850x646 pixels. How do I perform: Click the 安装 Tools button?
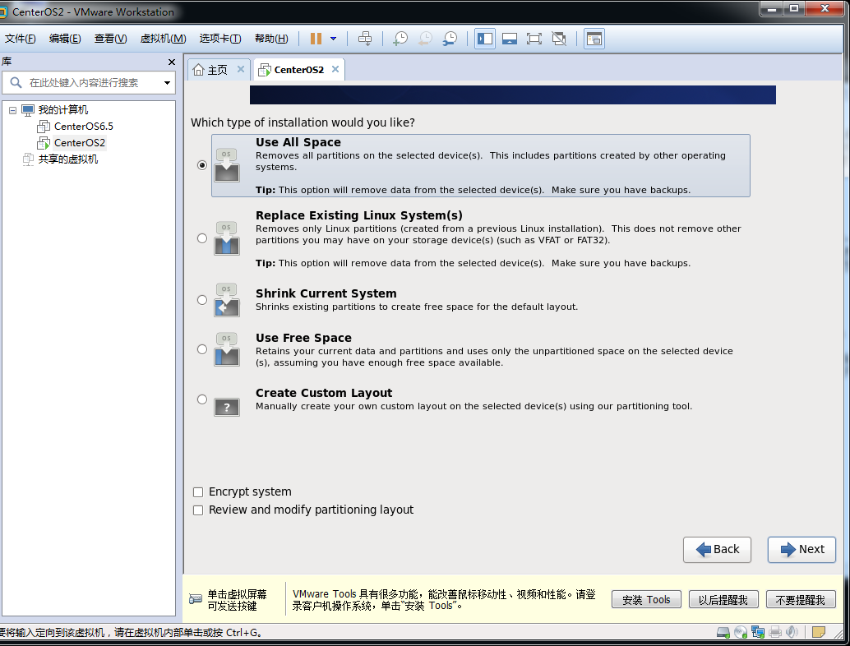(646, 599)
